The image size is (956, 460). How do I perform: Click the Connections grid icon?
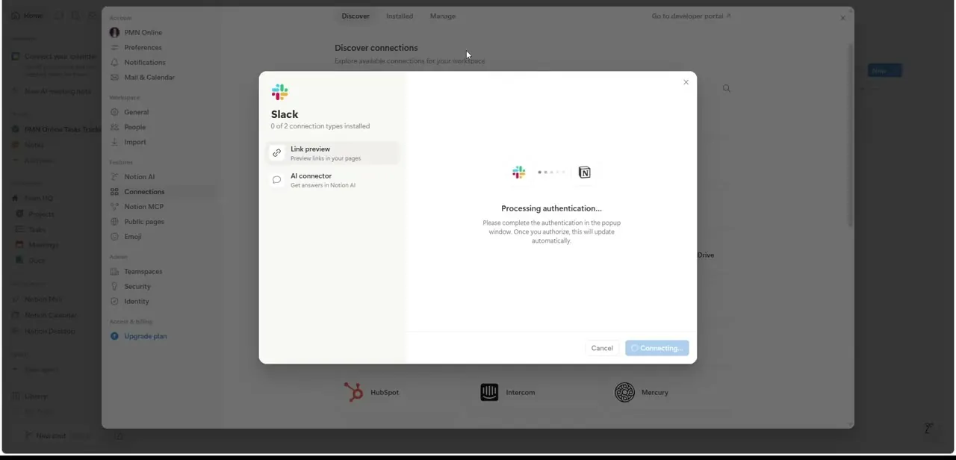coord(114,192)
